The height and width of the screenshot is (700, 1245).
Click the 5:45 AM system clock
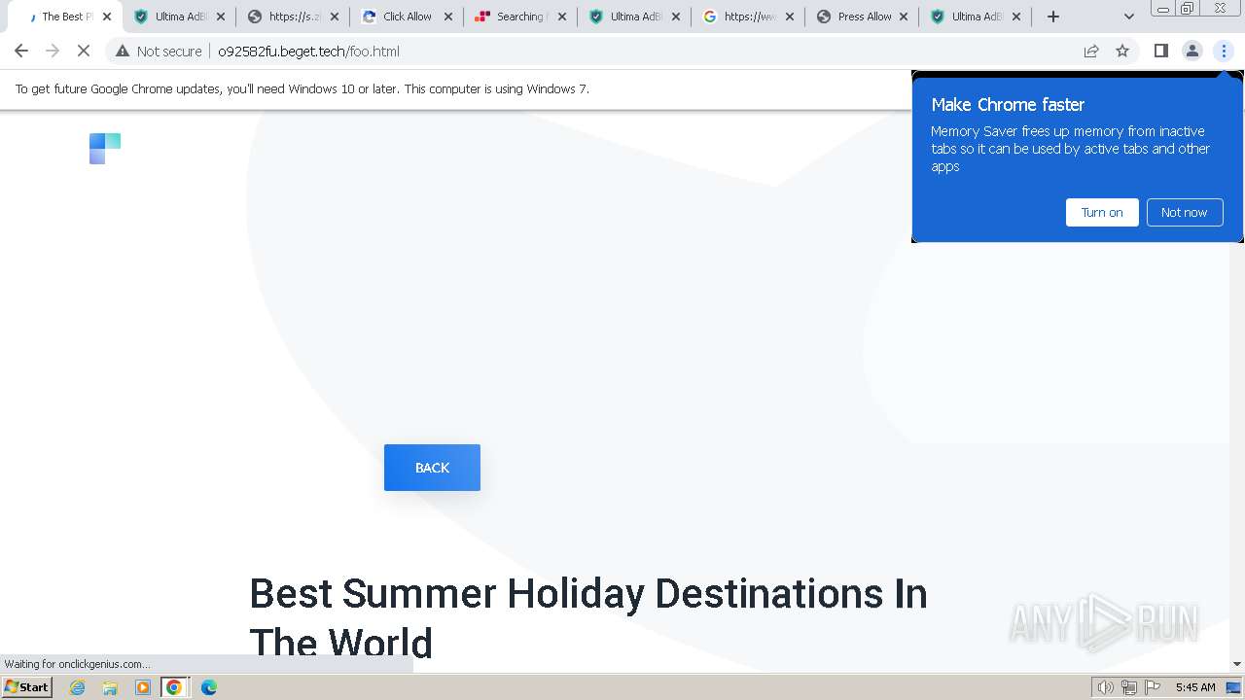1195,687
